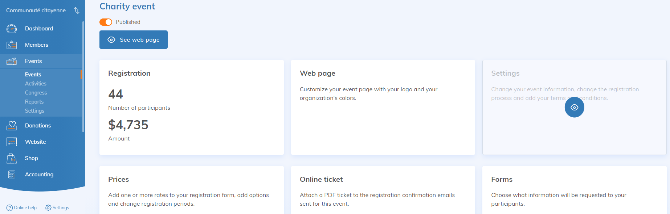The image size is (670, 214).
Task: Click the Donations heart icon
Action: (x=12, y=126)
